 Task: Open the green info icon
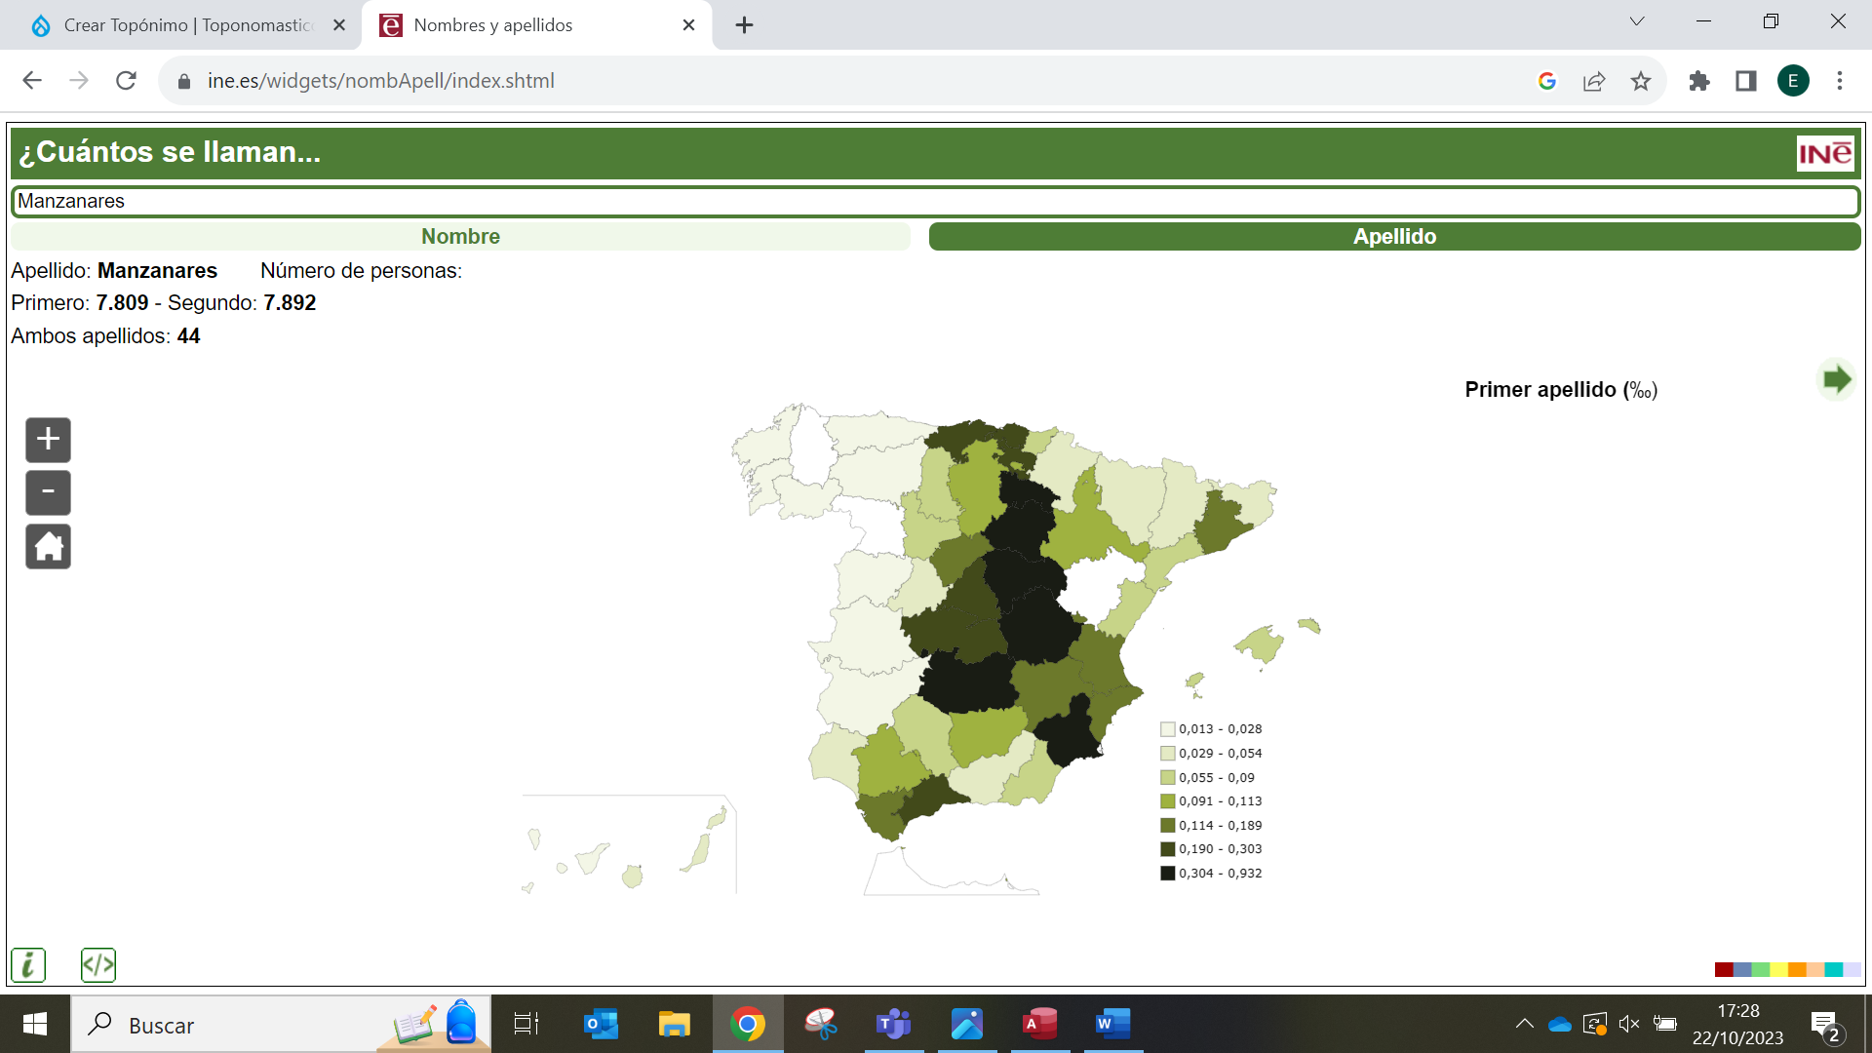tap(28, 964)
